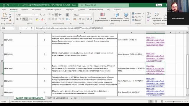Click the Decrease Decimal icon
Image resolution: width=189 pixels, height=106 pixels.
click(x=91, y=19)
